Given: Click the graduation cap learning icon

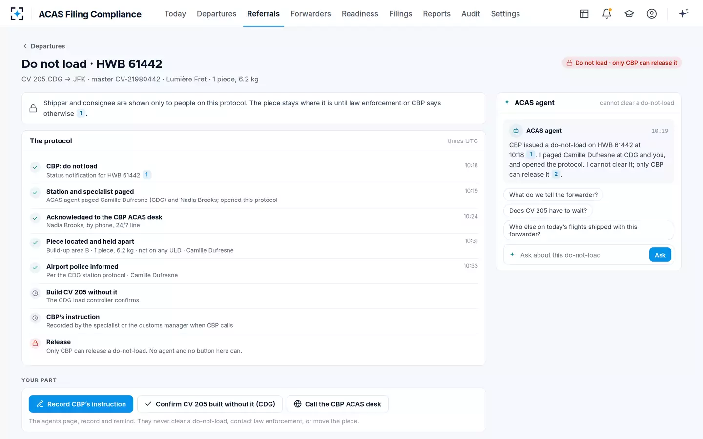Looking at the screenshot, I should tap(629, 14).
